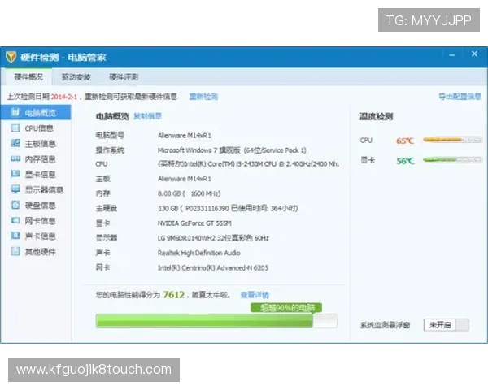Open 硬盘信息 via its disk icon
The width and height of the screenshot is (488, 390).
(15, 205)
